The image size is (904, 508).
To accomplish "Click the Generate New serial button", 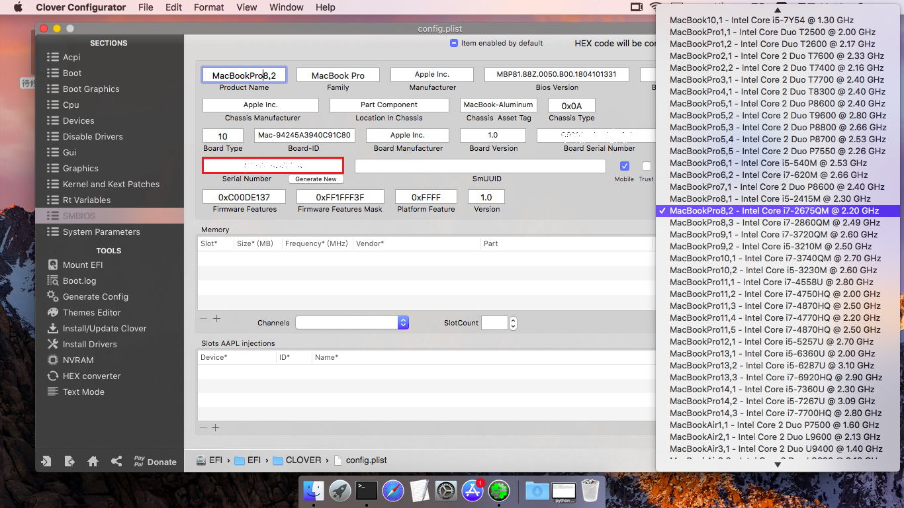I will [x=316, y=179].
